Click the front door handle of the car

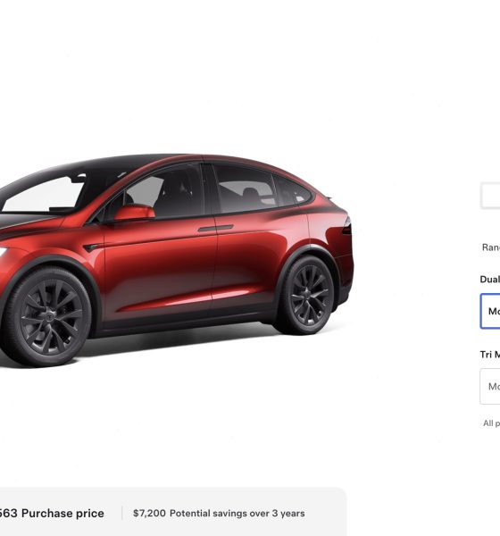pyautogui.click(x=215, y=228)
